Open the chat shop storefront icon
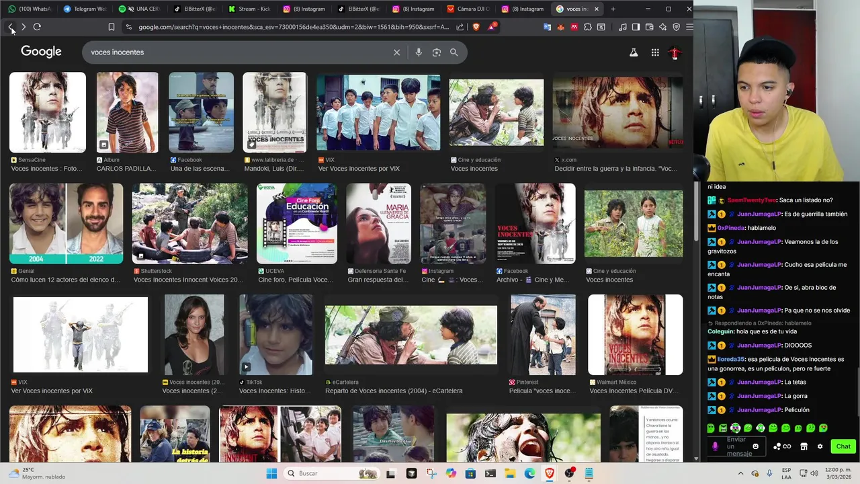Viewport: 860px width, 484px height. click(x=804, y=446)
